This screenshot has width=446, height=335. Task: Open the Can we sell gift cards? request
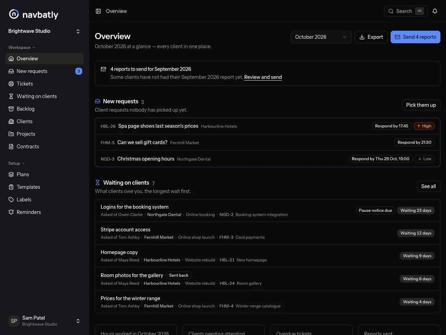pos(268,142)
